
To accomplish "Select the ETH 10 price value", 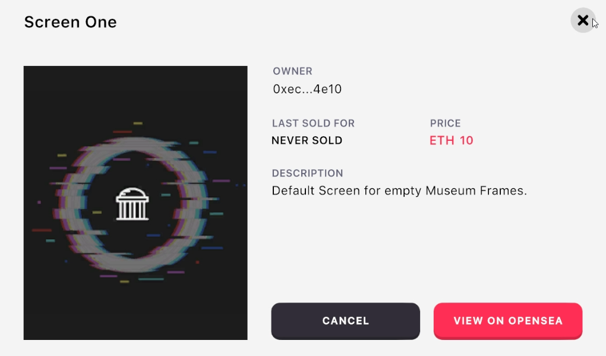I will [x=452, y=141].
